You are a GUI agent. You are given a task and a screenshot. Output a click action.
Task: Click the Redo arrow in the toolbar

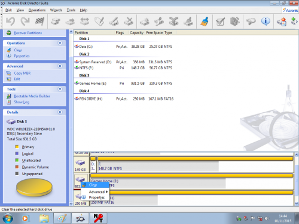pos(25,22)
